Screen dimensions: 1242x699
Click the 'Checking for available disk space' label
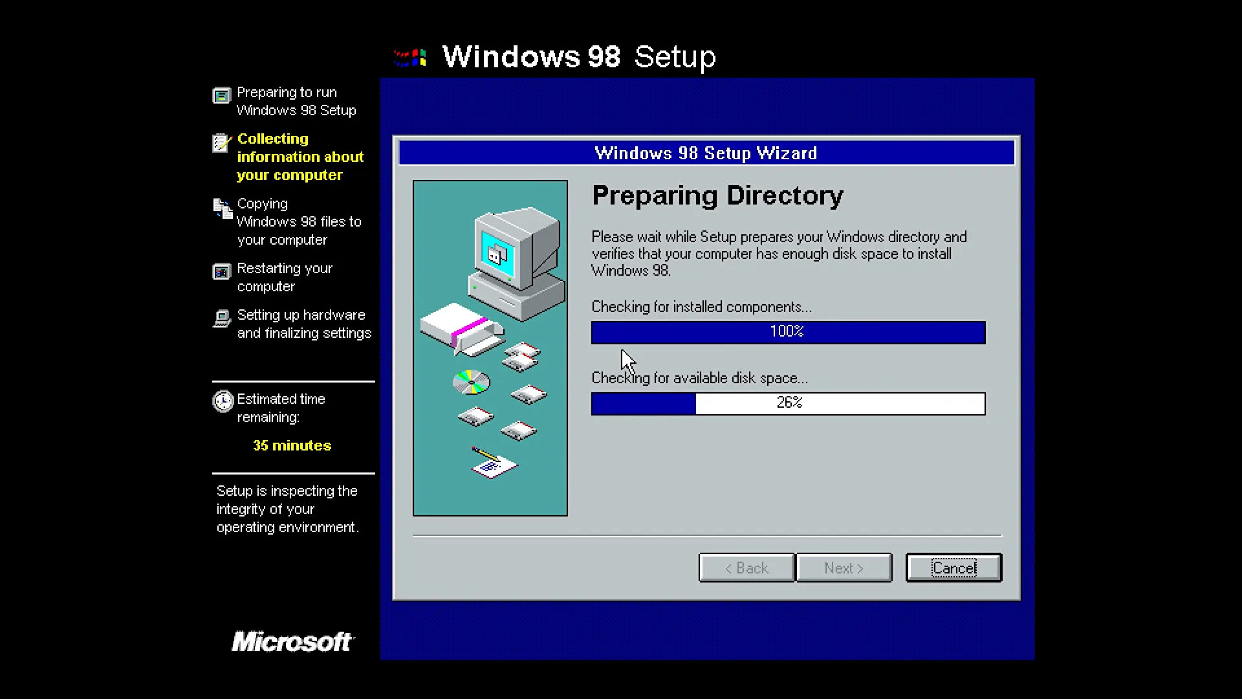pos(699,378)
